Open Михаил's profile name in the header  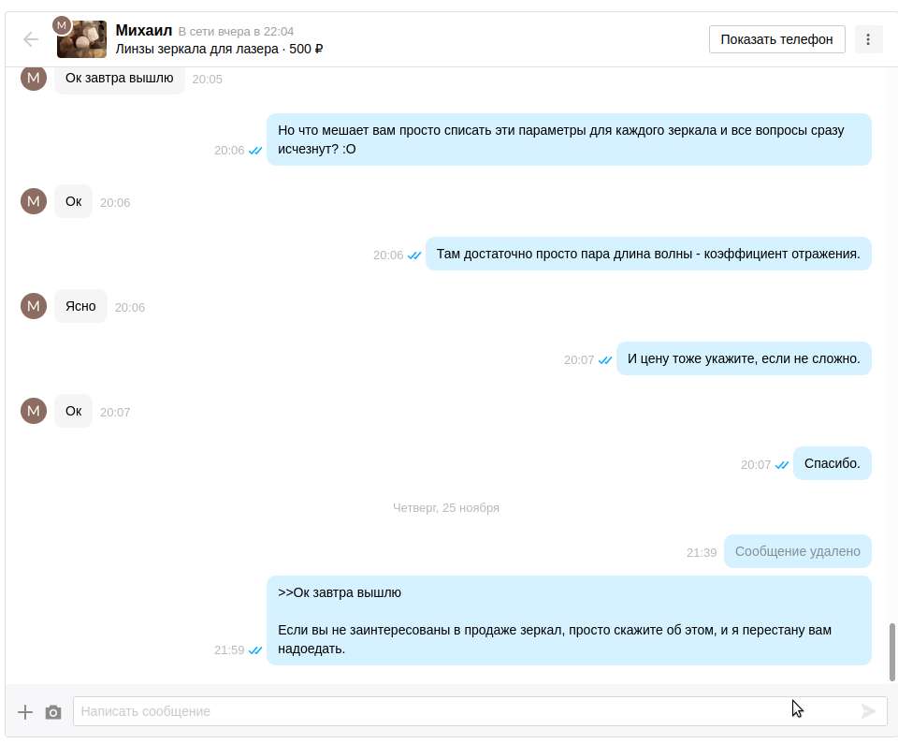tap(144, 30)
